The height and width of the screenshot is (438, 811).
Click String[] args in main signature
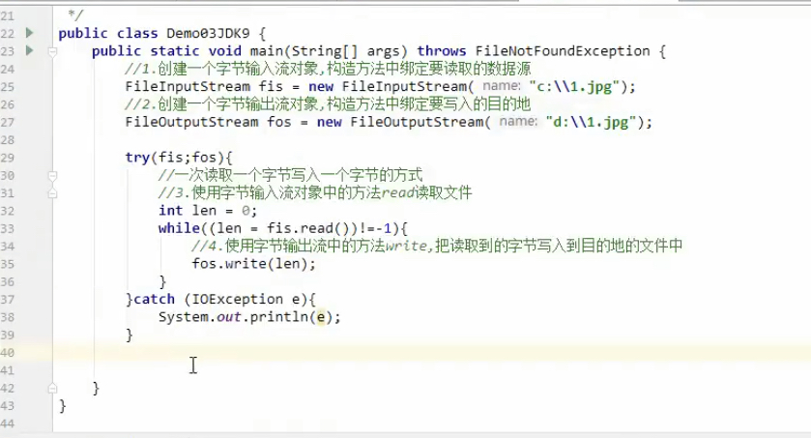tap(345, 51)
